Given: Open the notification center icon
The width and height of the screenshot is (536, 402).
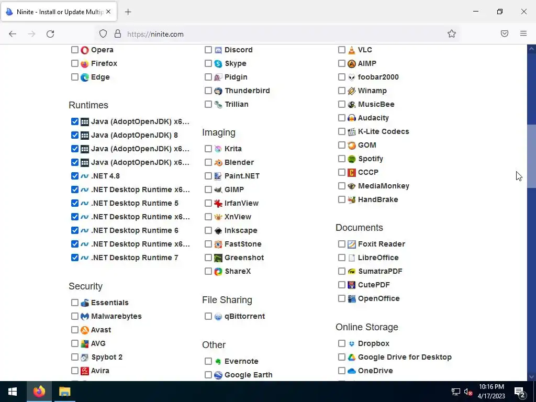Looking at the screenshot, I should (520, 392).
